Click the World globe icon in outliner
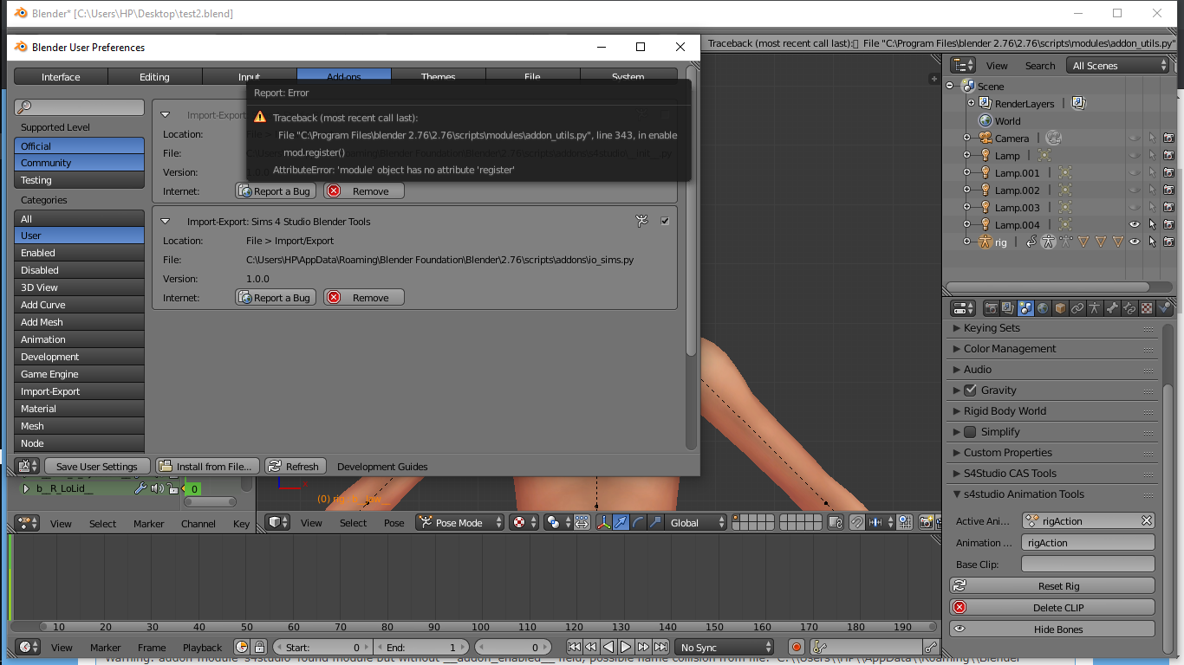1184x665 pixels. [x=986, y=121]
